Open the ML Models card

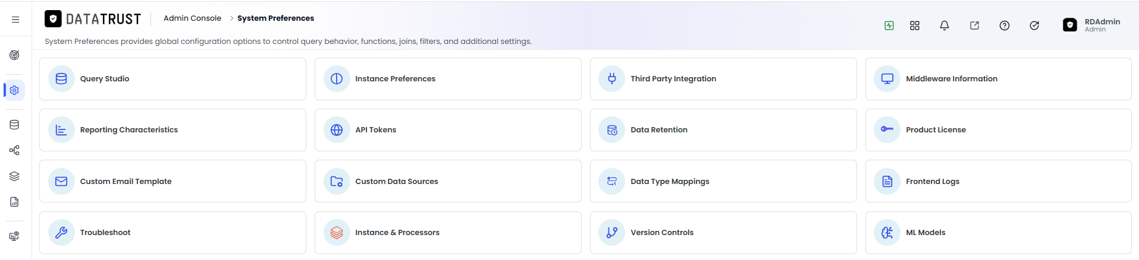999,233
